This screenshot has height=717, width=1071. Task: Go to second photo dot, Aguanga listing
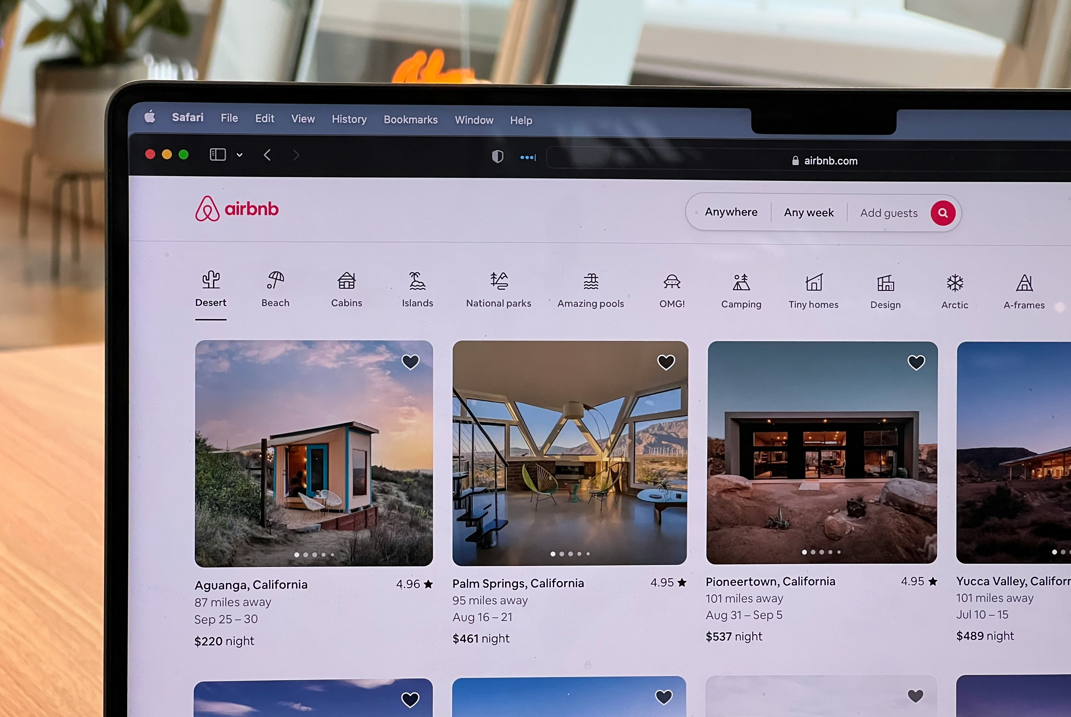coord(306,555)
